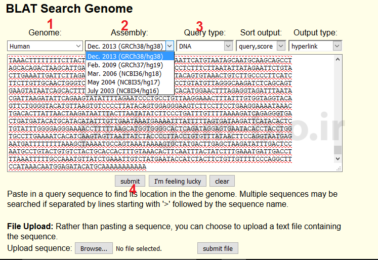Click Browse... to upload a sequence file
This screenshot has height=260, width=378.
tap(94, 248)
